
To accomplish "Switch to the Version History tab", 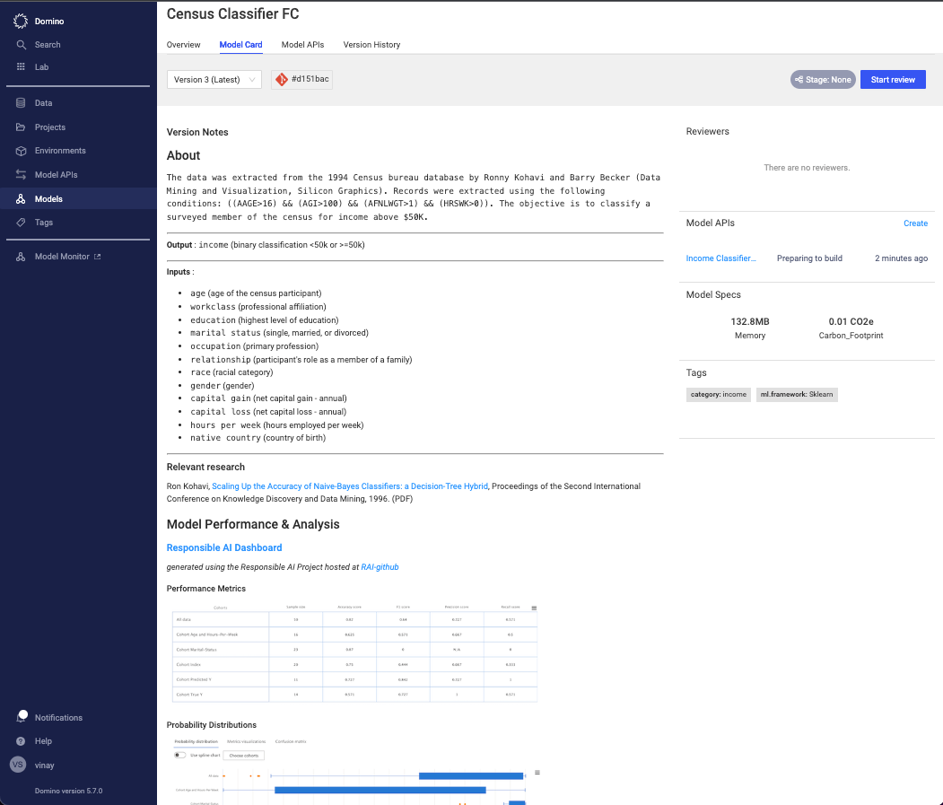I will 371,45.
